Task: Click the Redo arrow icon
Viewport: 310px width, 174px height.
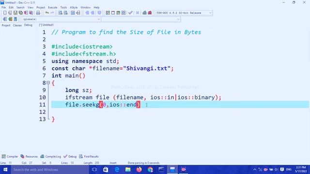Action: tap(52, 13)
